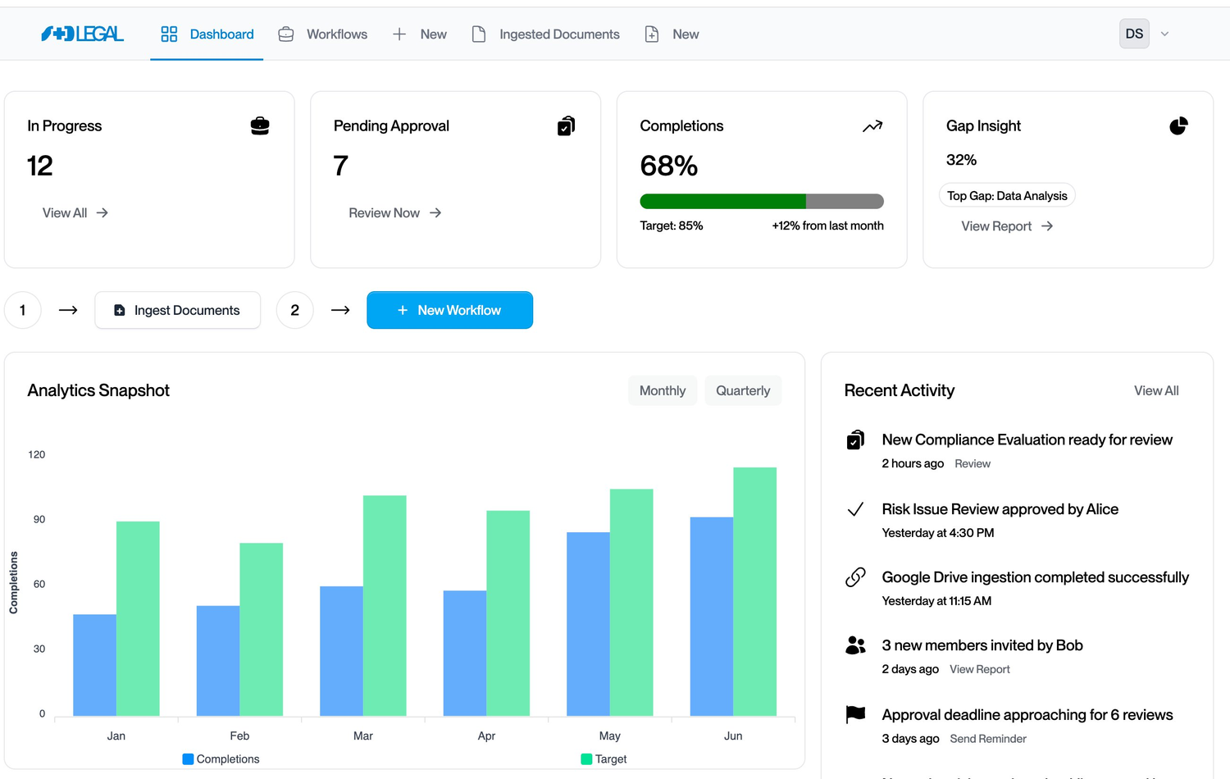Click View All in In Progress card
This screenshot has height=779, width=1230.
click(x=75, y=212)
